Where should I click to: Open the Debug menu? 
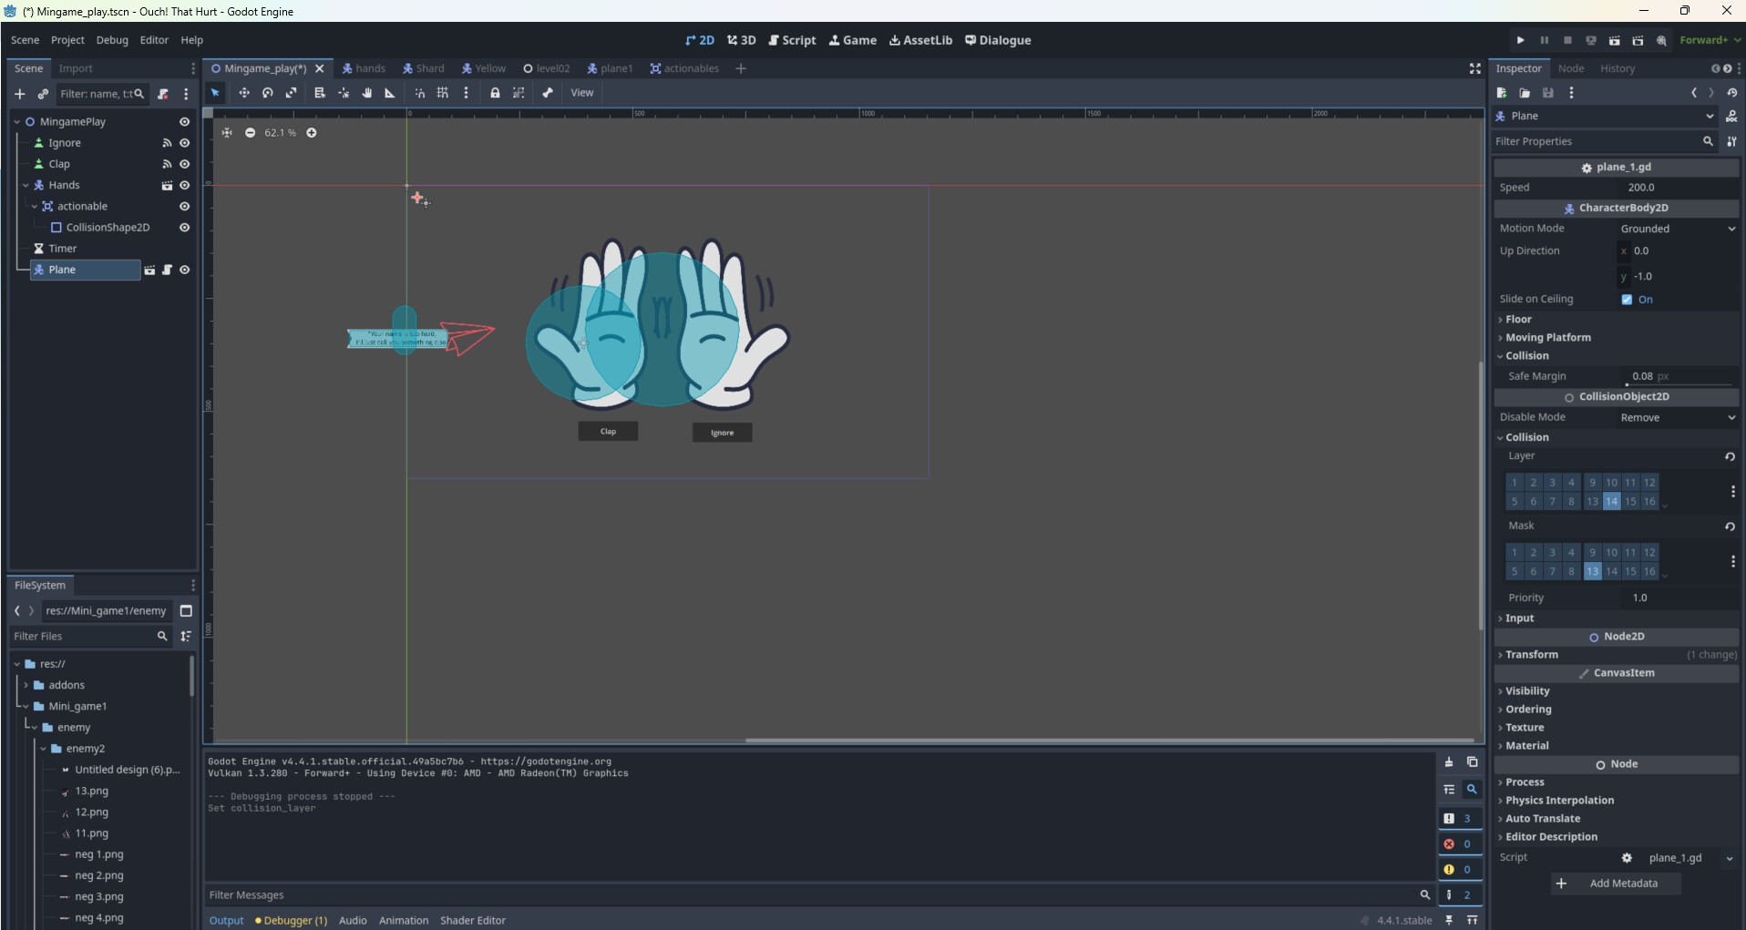click(112, 40)
